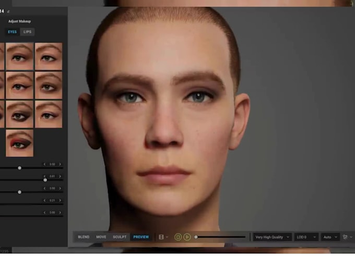
Task: Click right arrow beside the 0.81 value
Action: coord(60,176)
